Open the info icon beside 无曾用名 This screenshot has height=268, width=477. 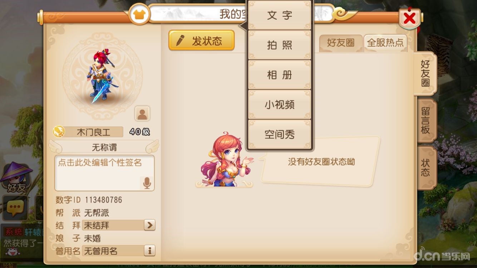(150, 251)
